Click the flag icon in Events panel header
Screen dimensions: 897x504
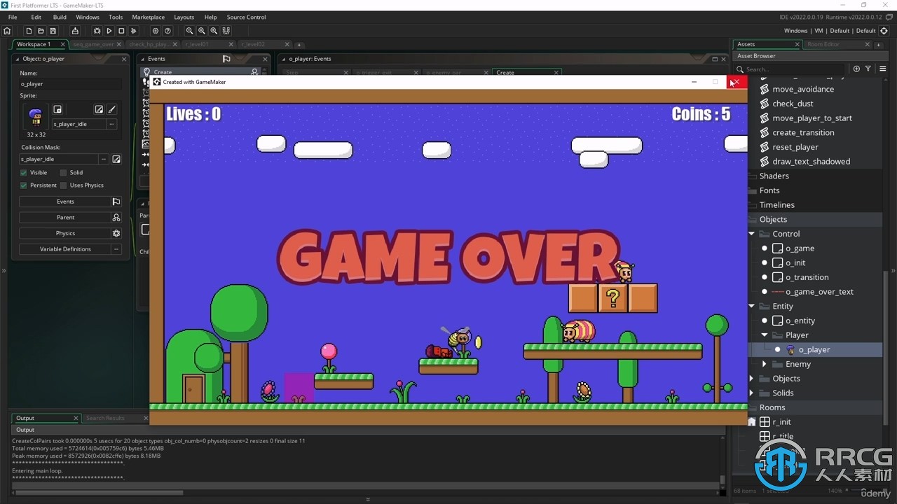click(226, 59)
